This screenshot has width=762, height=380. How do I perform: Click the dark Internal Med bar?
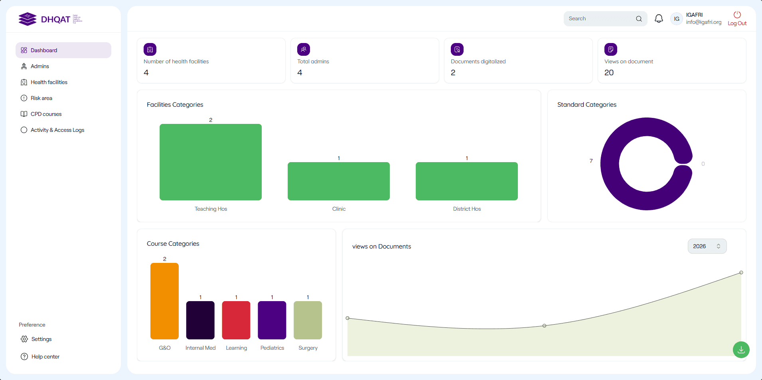pos(200,320)
